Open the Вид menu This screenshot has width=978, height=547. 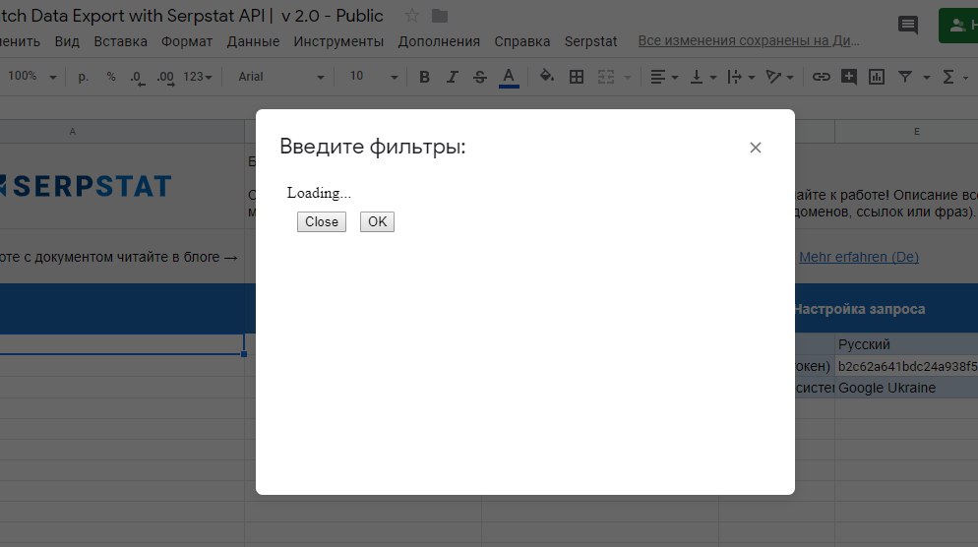point(67,41)
